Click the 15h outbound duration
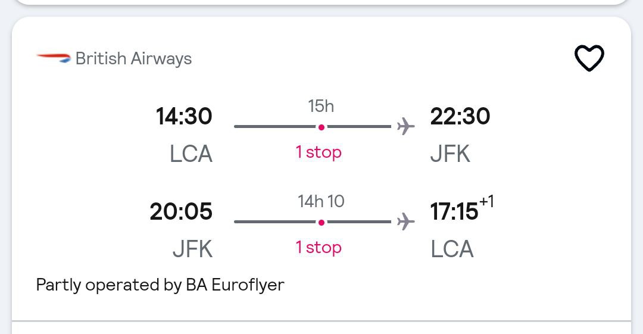 [x=321, y=106]
